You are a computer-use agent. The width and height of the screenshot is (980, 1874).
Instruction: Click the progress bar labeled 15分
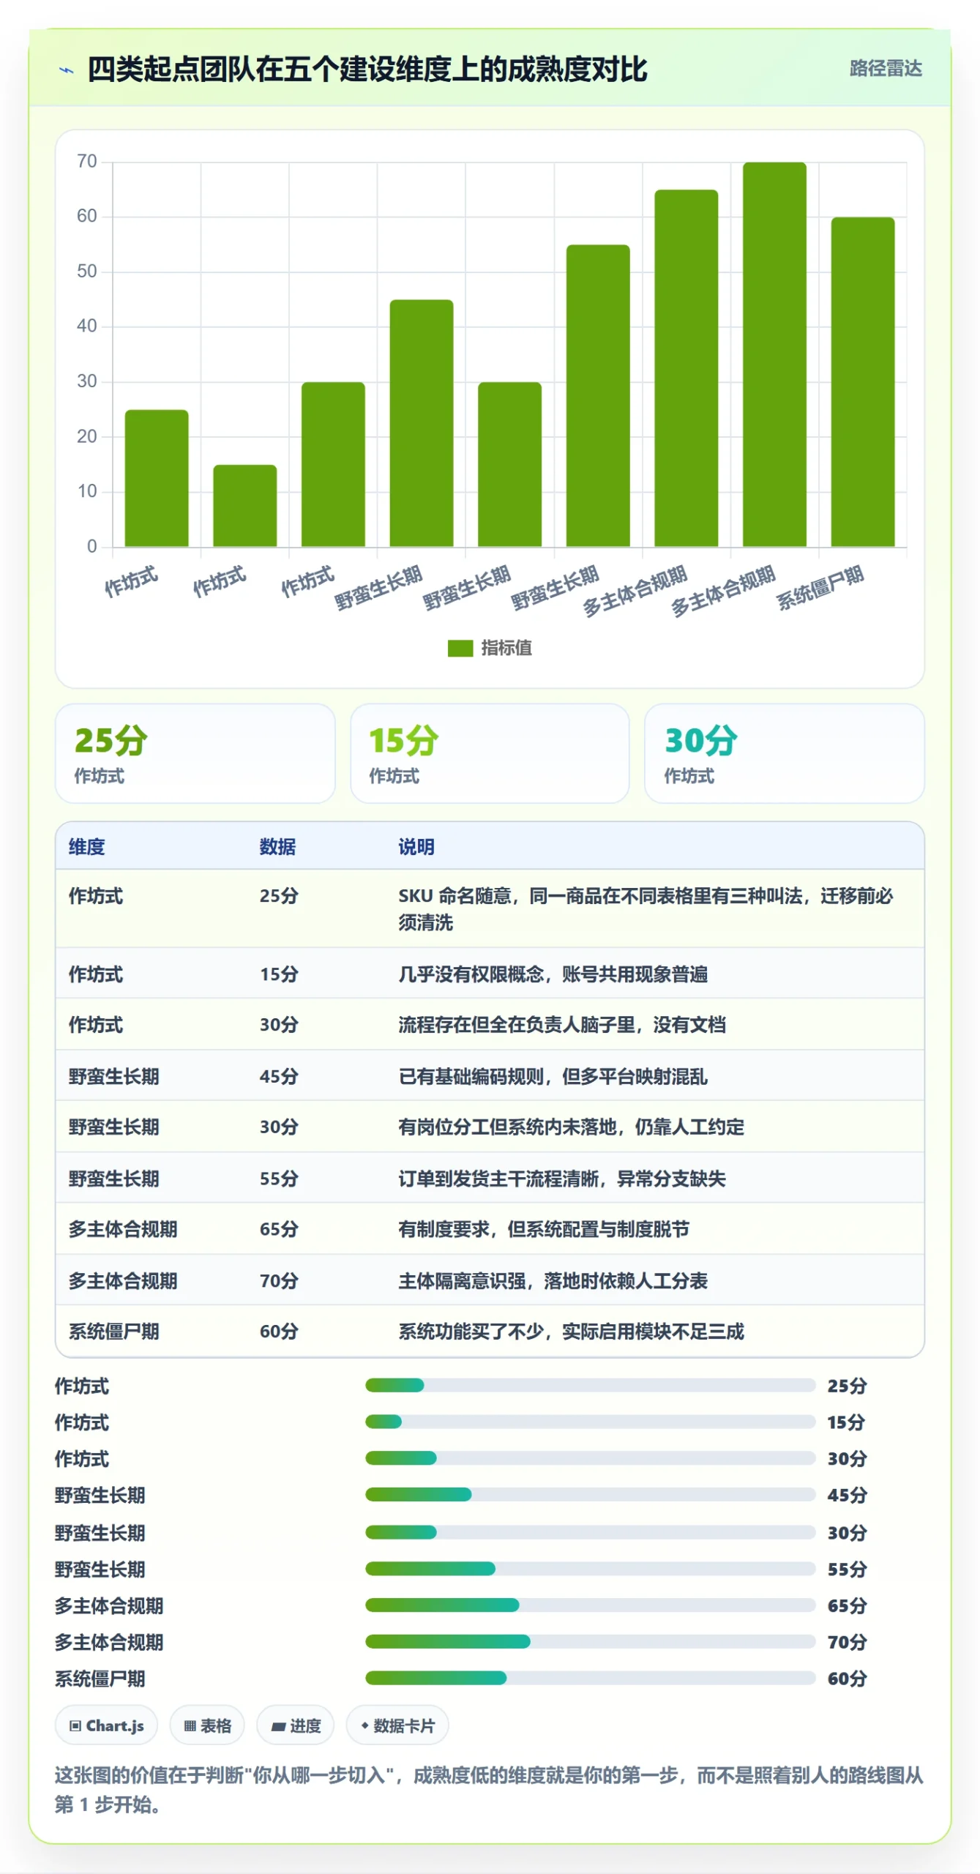tap(591, 1422)
